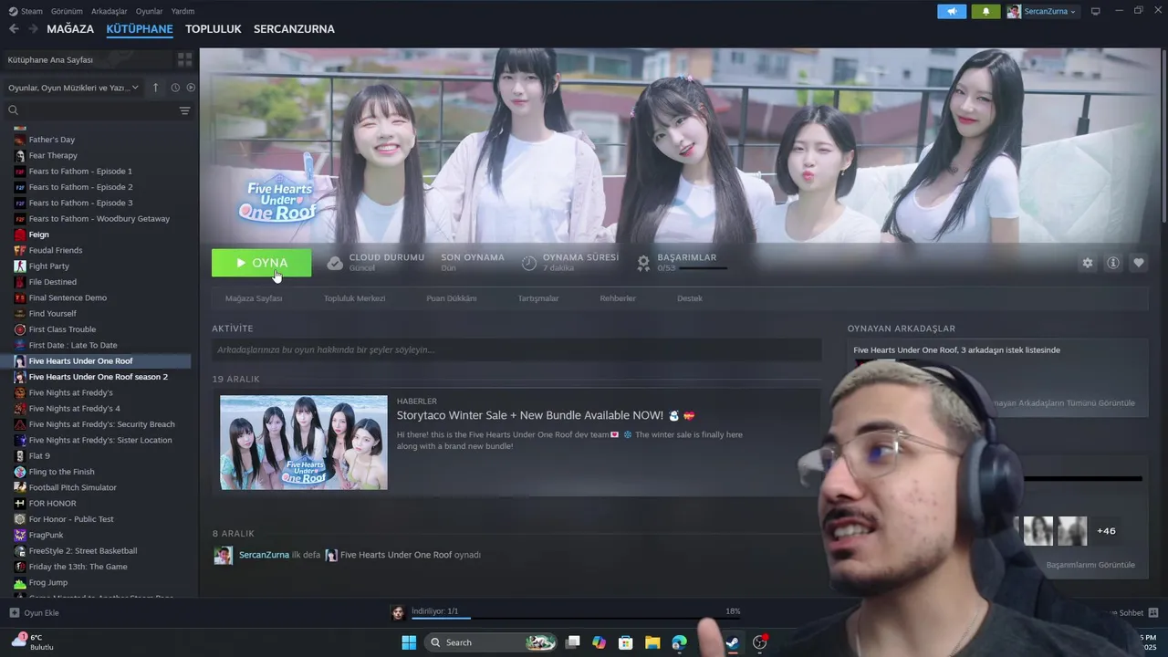This screenshot has height=657, width=1168.
Task: Expand the Oyunlar, Oyun Müzikleri filter dropdown
Action: (73, 88)
